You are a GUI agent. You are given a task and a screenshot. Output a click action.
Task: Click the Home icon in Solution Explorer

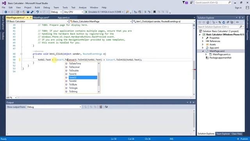tap(208, 22)
